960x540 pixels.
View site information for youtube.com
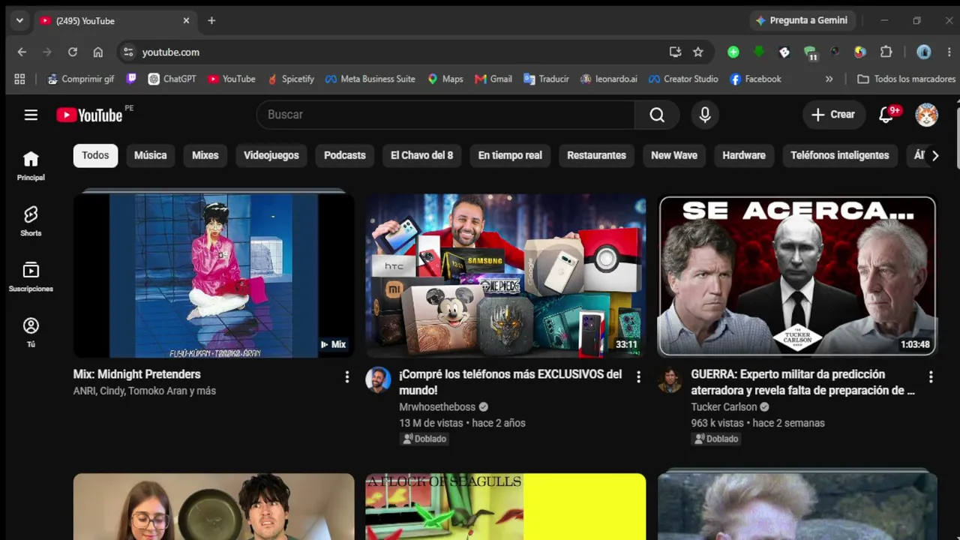[x=128, y=52]
